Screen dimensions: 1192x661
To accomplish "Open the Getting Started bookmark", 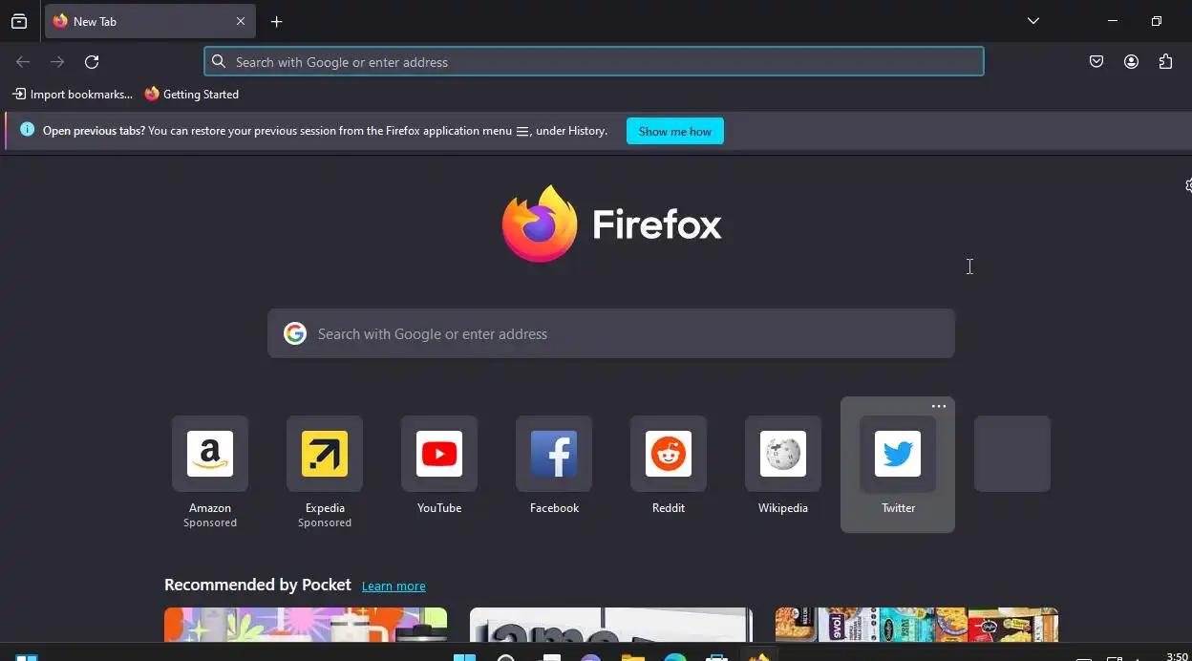I will [x=192, y=95].
